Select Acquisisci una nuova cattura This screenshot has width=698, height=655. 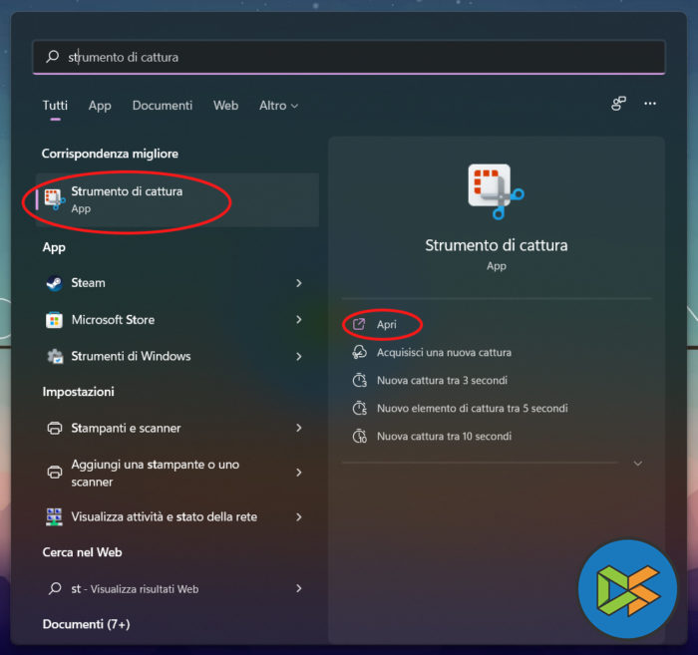pos(444,352)
